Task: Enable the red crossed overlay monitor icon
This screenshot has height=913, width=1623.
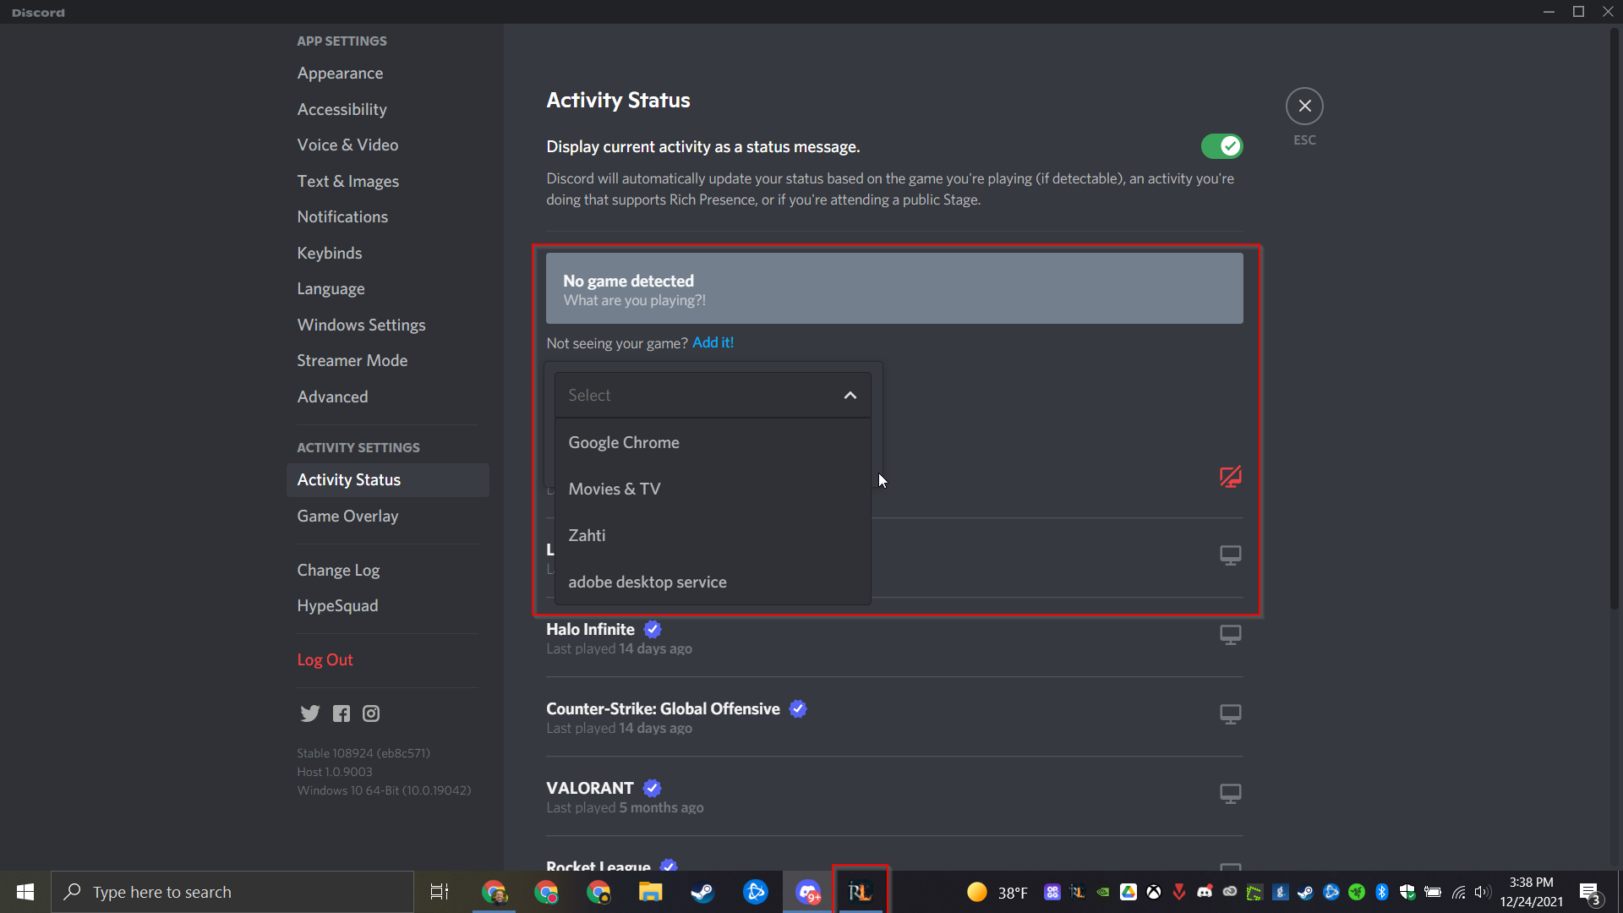Action: point(1230,477)
